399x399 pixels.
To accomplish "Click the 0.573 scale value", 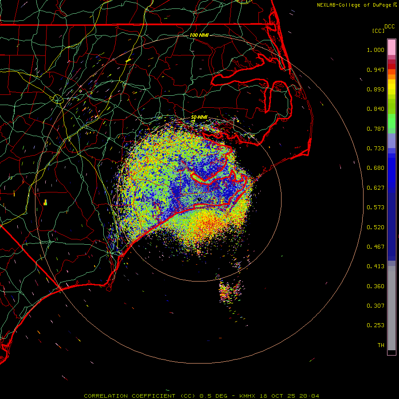I will 376,207.
